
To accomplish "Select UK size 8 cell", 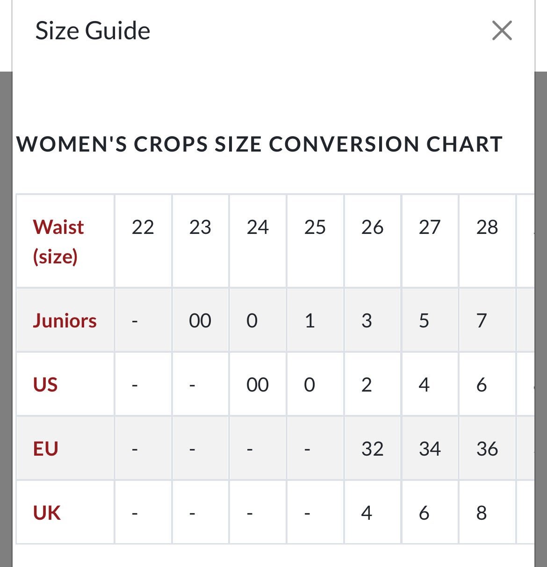I will pyautogui.click(x=487, y=513).
